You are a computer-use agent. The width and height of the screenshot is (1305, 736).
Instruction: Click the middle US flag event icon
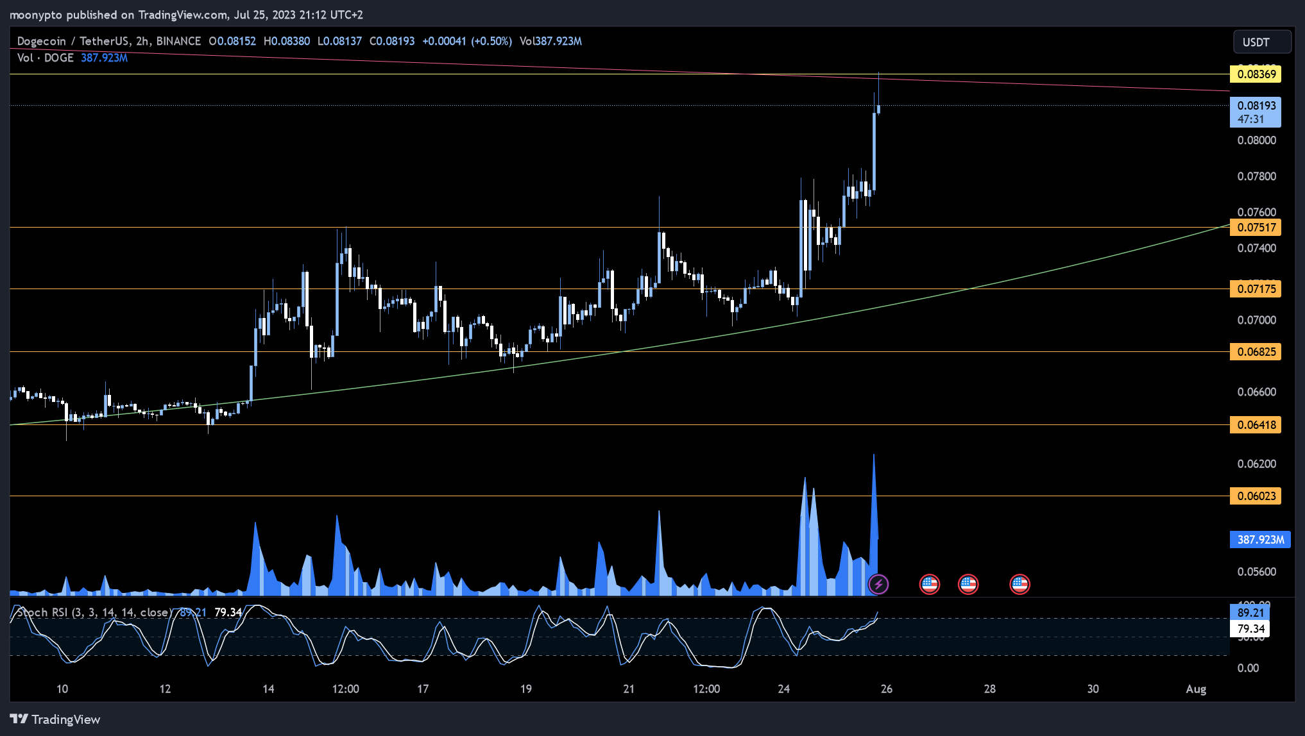coord(968,584)
